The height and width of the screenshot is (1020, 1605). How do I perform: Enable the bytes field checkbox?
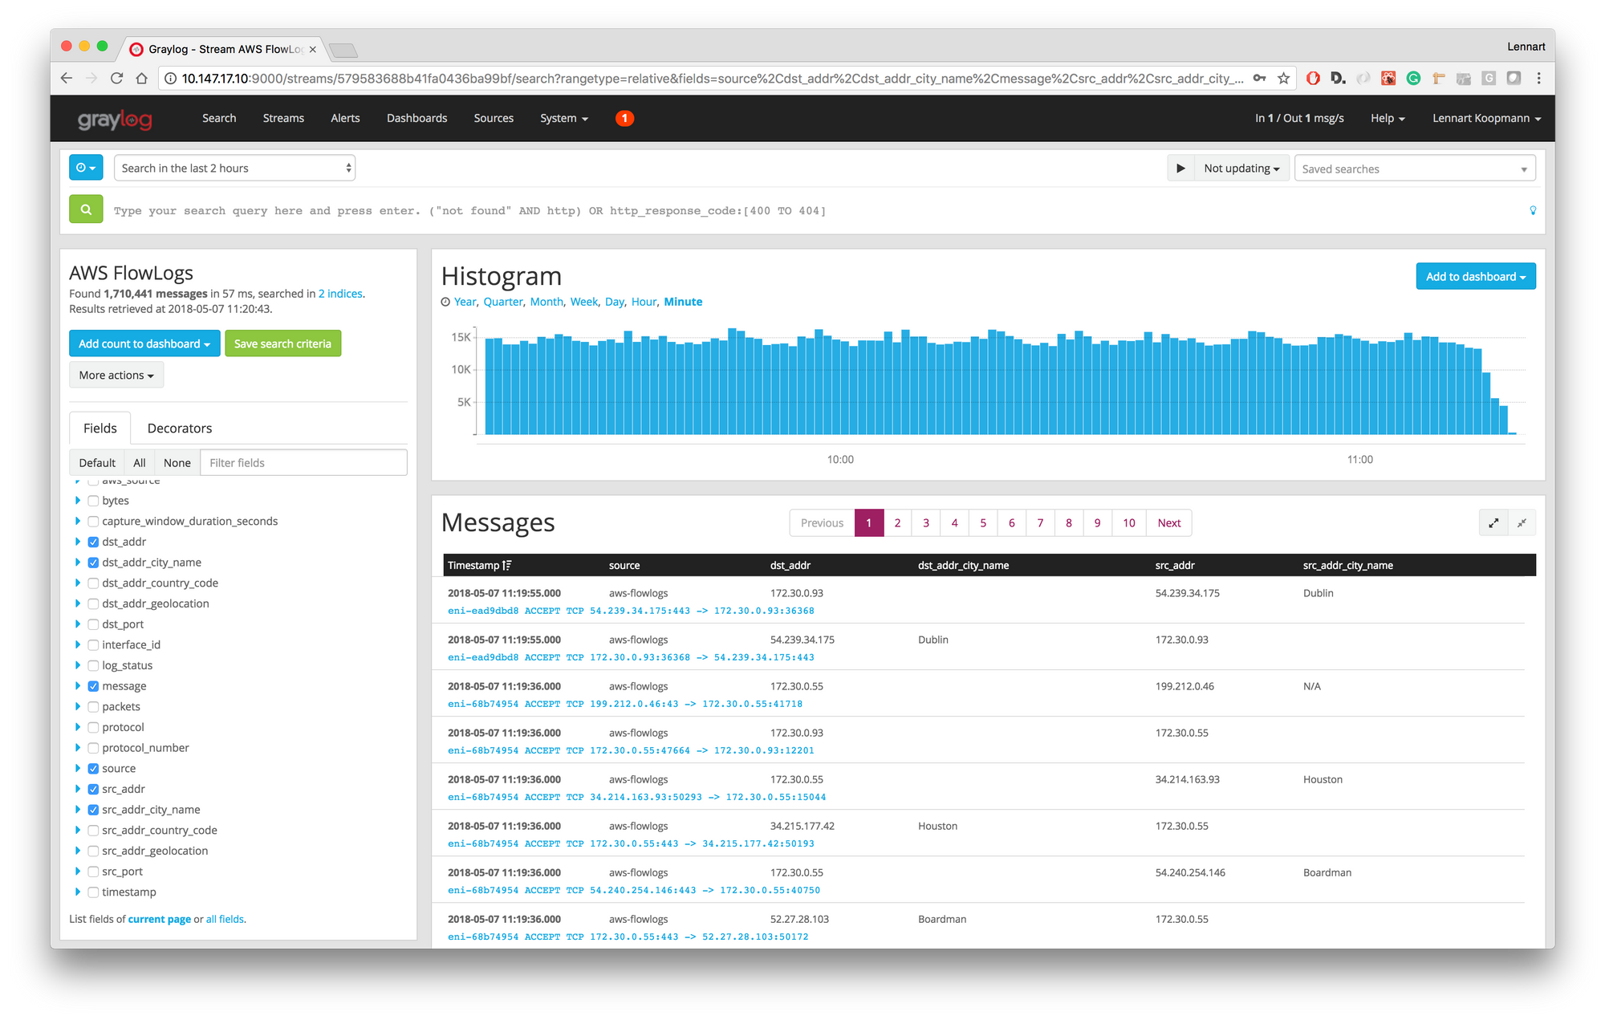(93, 500)
